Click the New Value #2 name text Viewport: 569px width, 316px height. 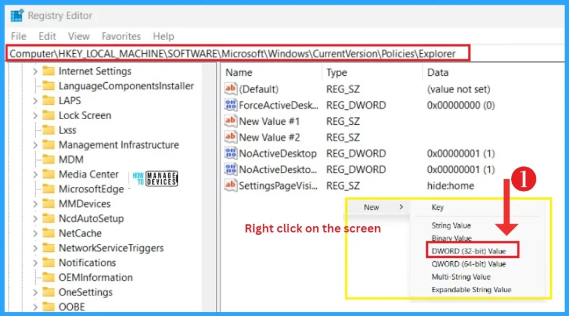coord(269,137)
